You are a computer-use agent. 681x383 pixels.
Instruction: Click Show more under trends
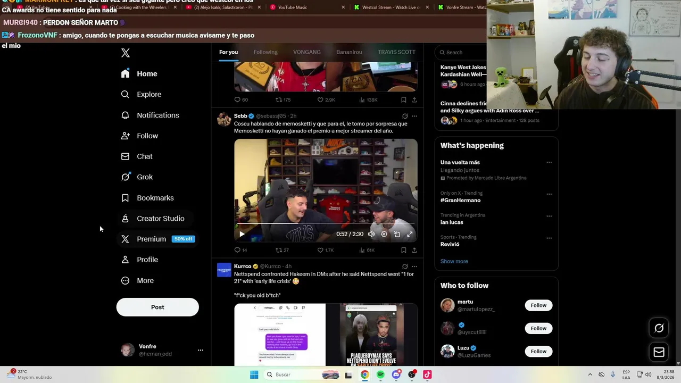[x=454, y=262]
